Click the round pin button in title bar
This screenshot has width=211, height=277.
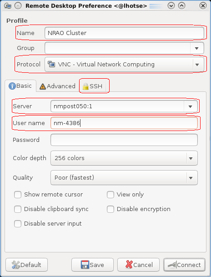[18, 6]
